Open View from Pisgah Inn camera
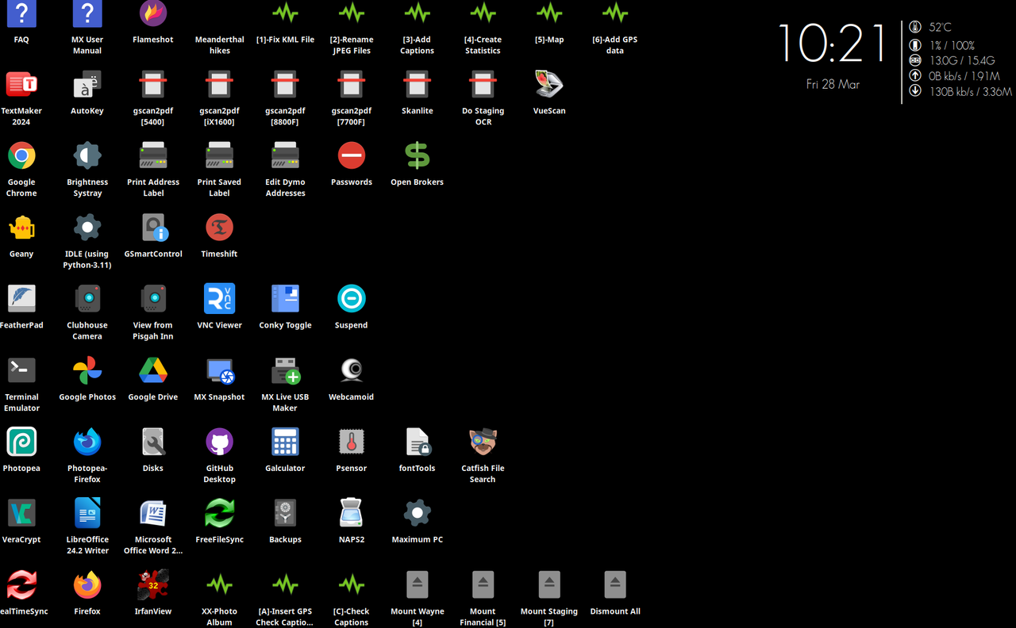1016x628 pixels. tap(153, 299)
